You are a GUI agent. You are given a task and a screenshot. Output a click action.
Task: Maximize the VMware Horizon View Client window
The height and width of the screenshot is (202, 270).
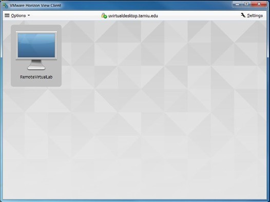246,4
